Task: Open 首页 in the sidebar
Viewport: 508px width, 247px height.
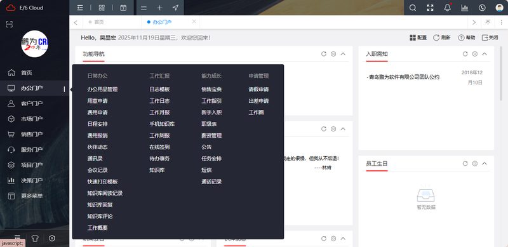Action: [x=27, y=72]
